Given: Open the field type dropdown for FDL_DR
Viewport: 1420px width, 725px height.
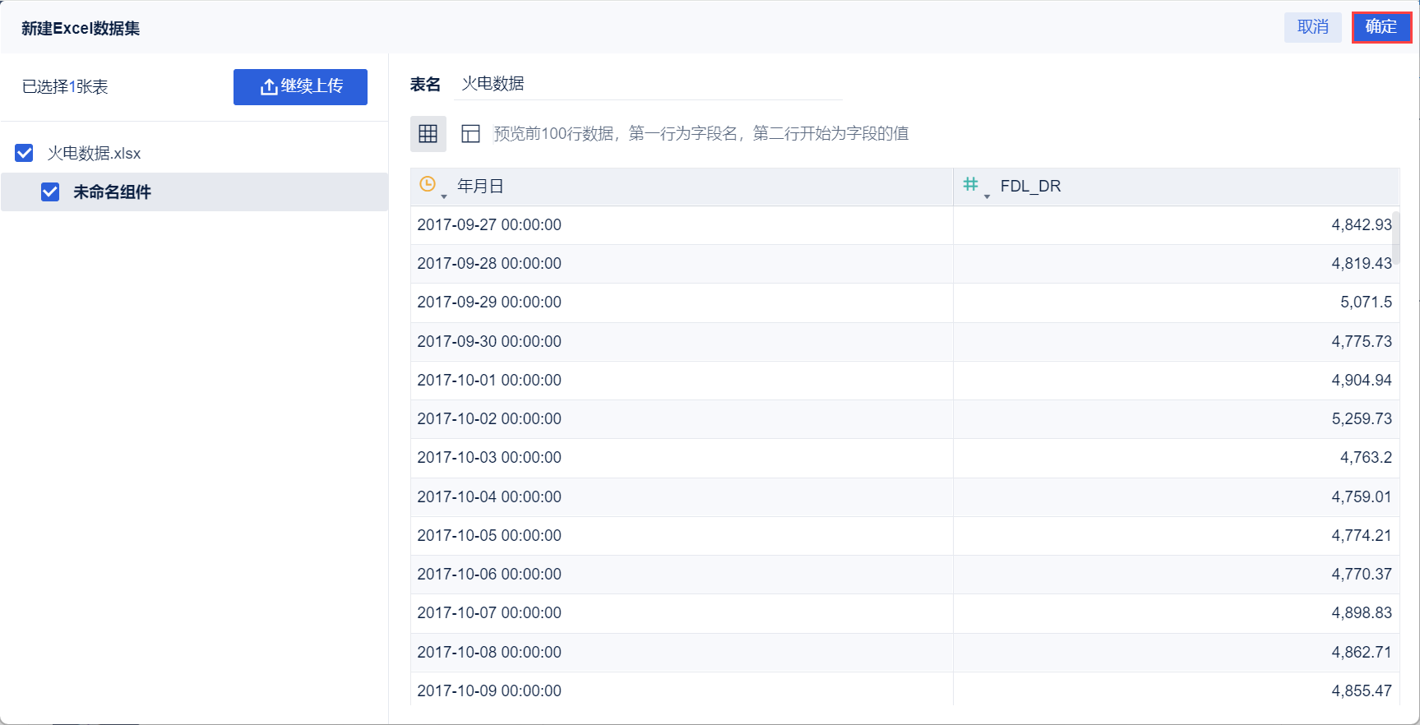Looking at the screenshot, I should click(987, 196).
